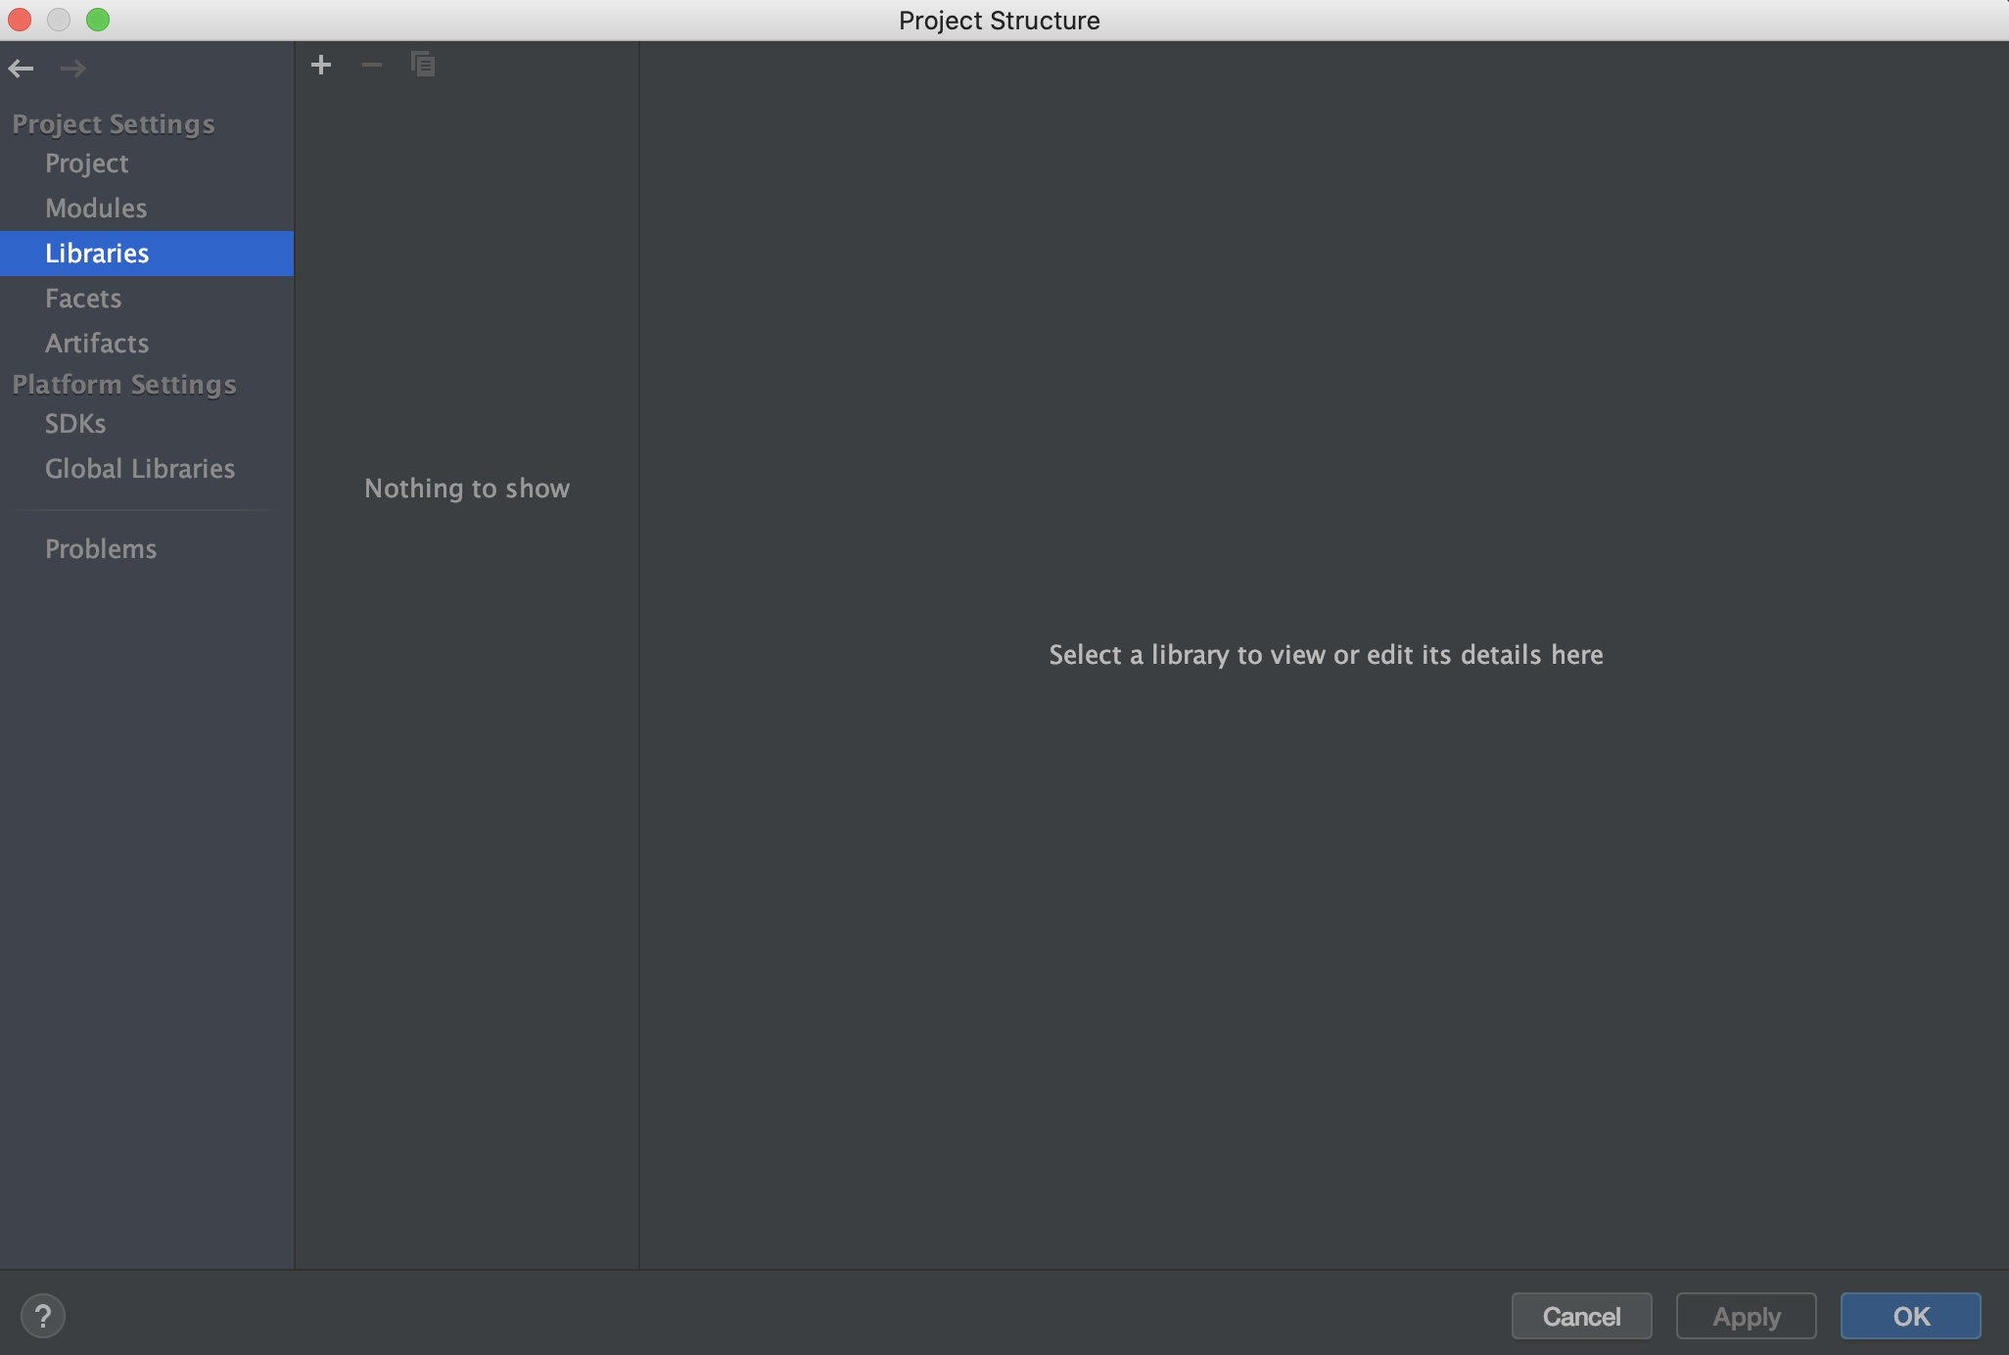Image resolution: width=2009 pixels, height=1355 pixels.
Task: Click the copy library icon
Action: point(423,65)
